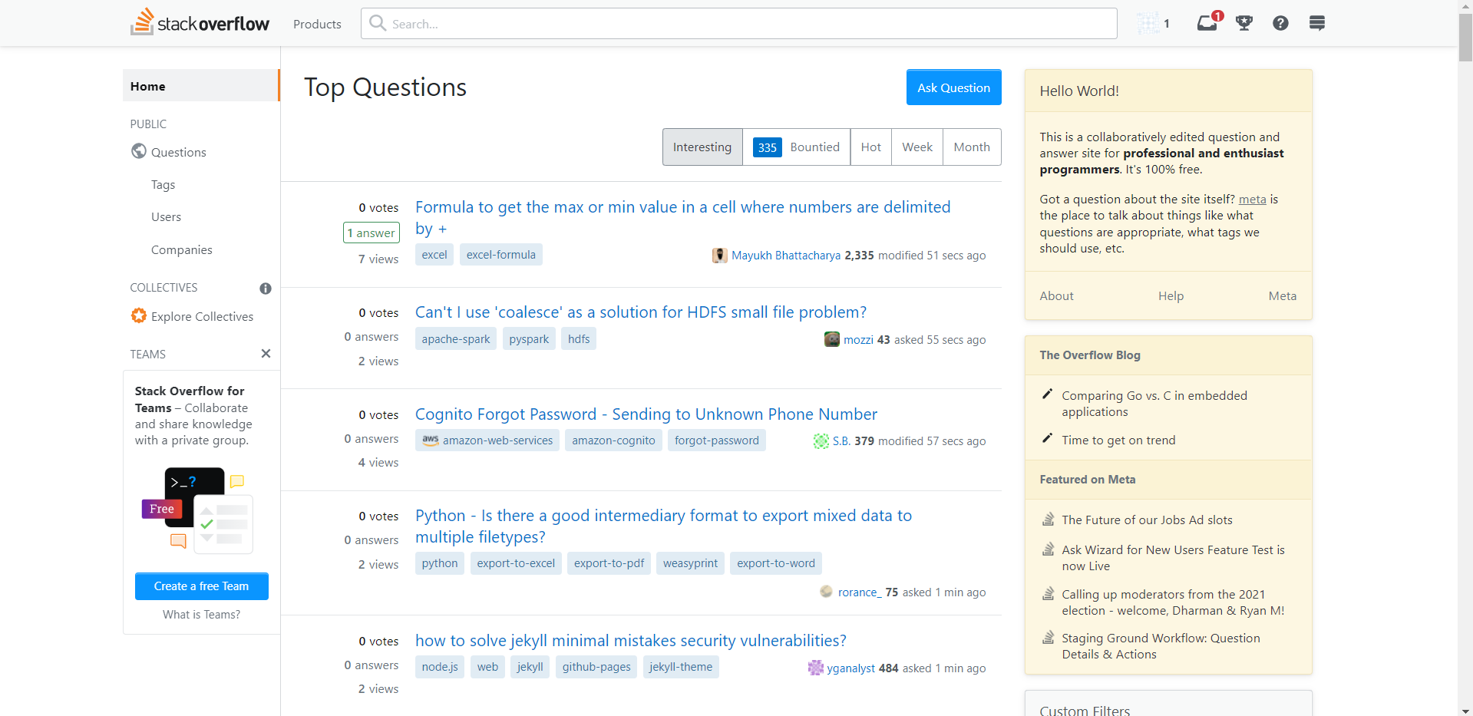The height and width of the screenshot is (716, 1473).
Task: Open the Stack Exchange sites menu icon
Action: pos(1317,23)
